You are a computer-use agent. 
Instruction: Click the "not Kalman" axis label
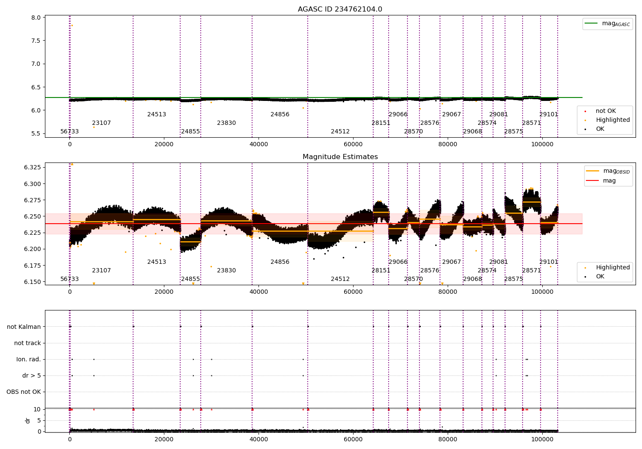[24, 327]
